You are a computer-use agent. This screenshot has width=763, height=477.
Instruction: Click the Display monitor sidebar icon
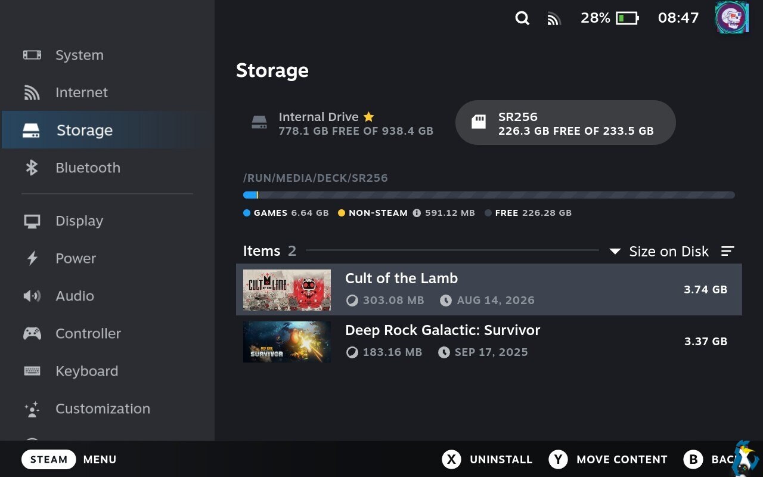click(32, 221)
